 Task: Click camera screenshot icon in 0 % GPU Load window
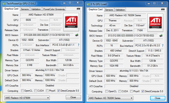163,10
